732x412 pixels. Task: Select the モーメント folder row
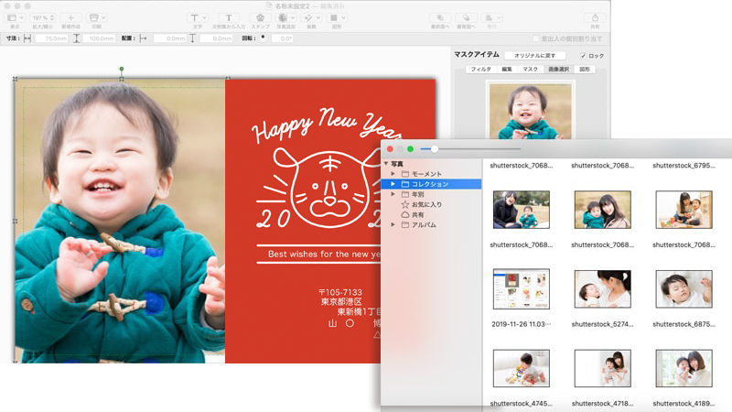coord(432,174)
